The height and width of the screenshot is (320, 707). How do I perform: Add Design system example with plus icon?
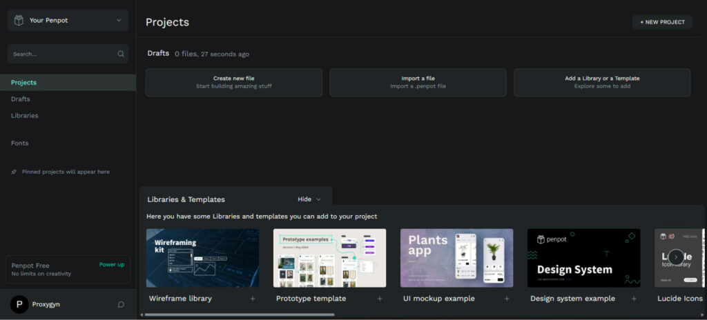(x=634, y=299)
